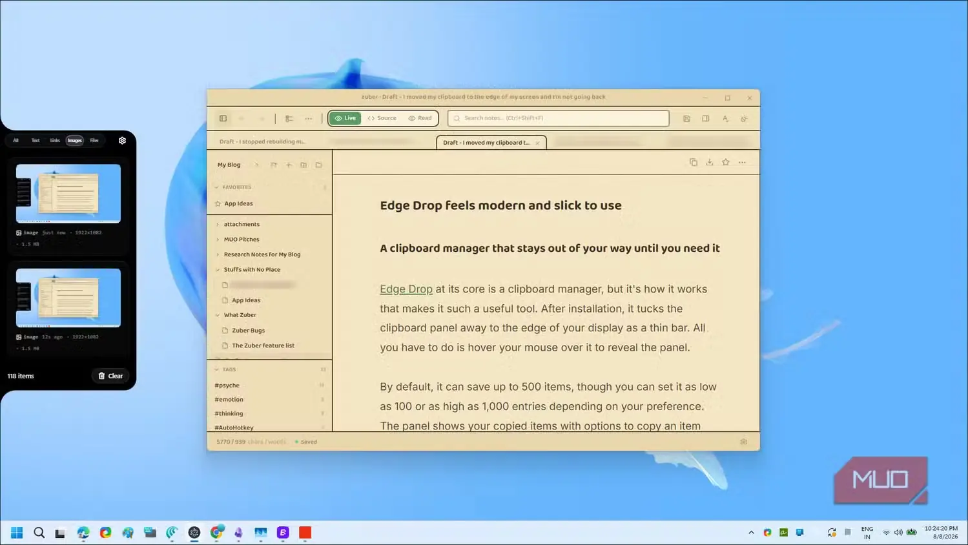Open the font settings icon in toolbar
Image resolution: width=968 pixels, height=545 pixels.
point(725,118)
